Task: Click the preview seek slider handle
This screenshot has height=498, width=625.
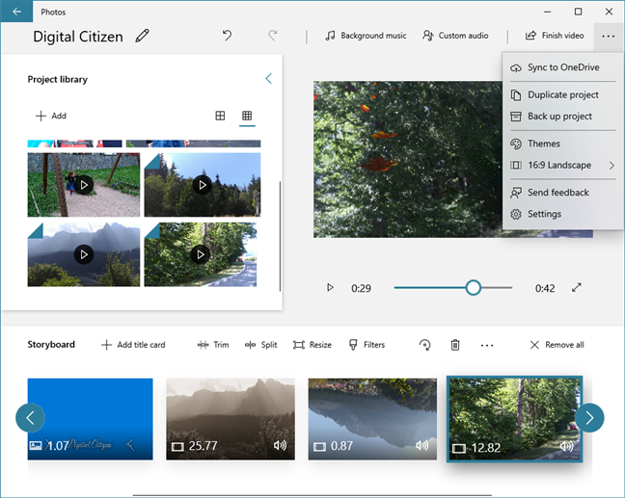Action: [474, 287]
